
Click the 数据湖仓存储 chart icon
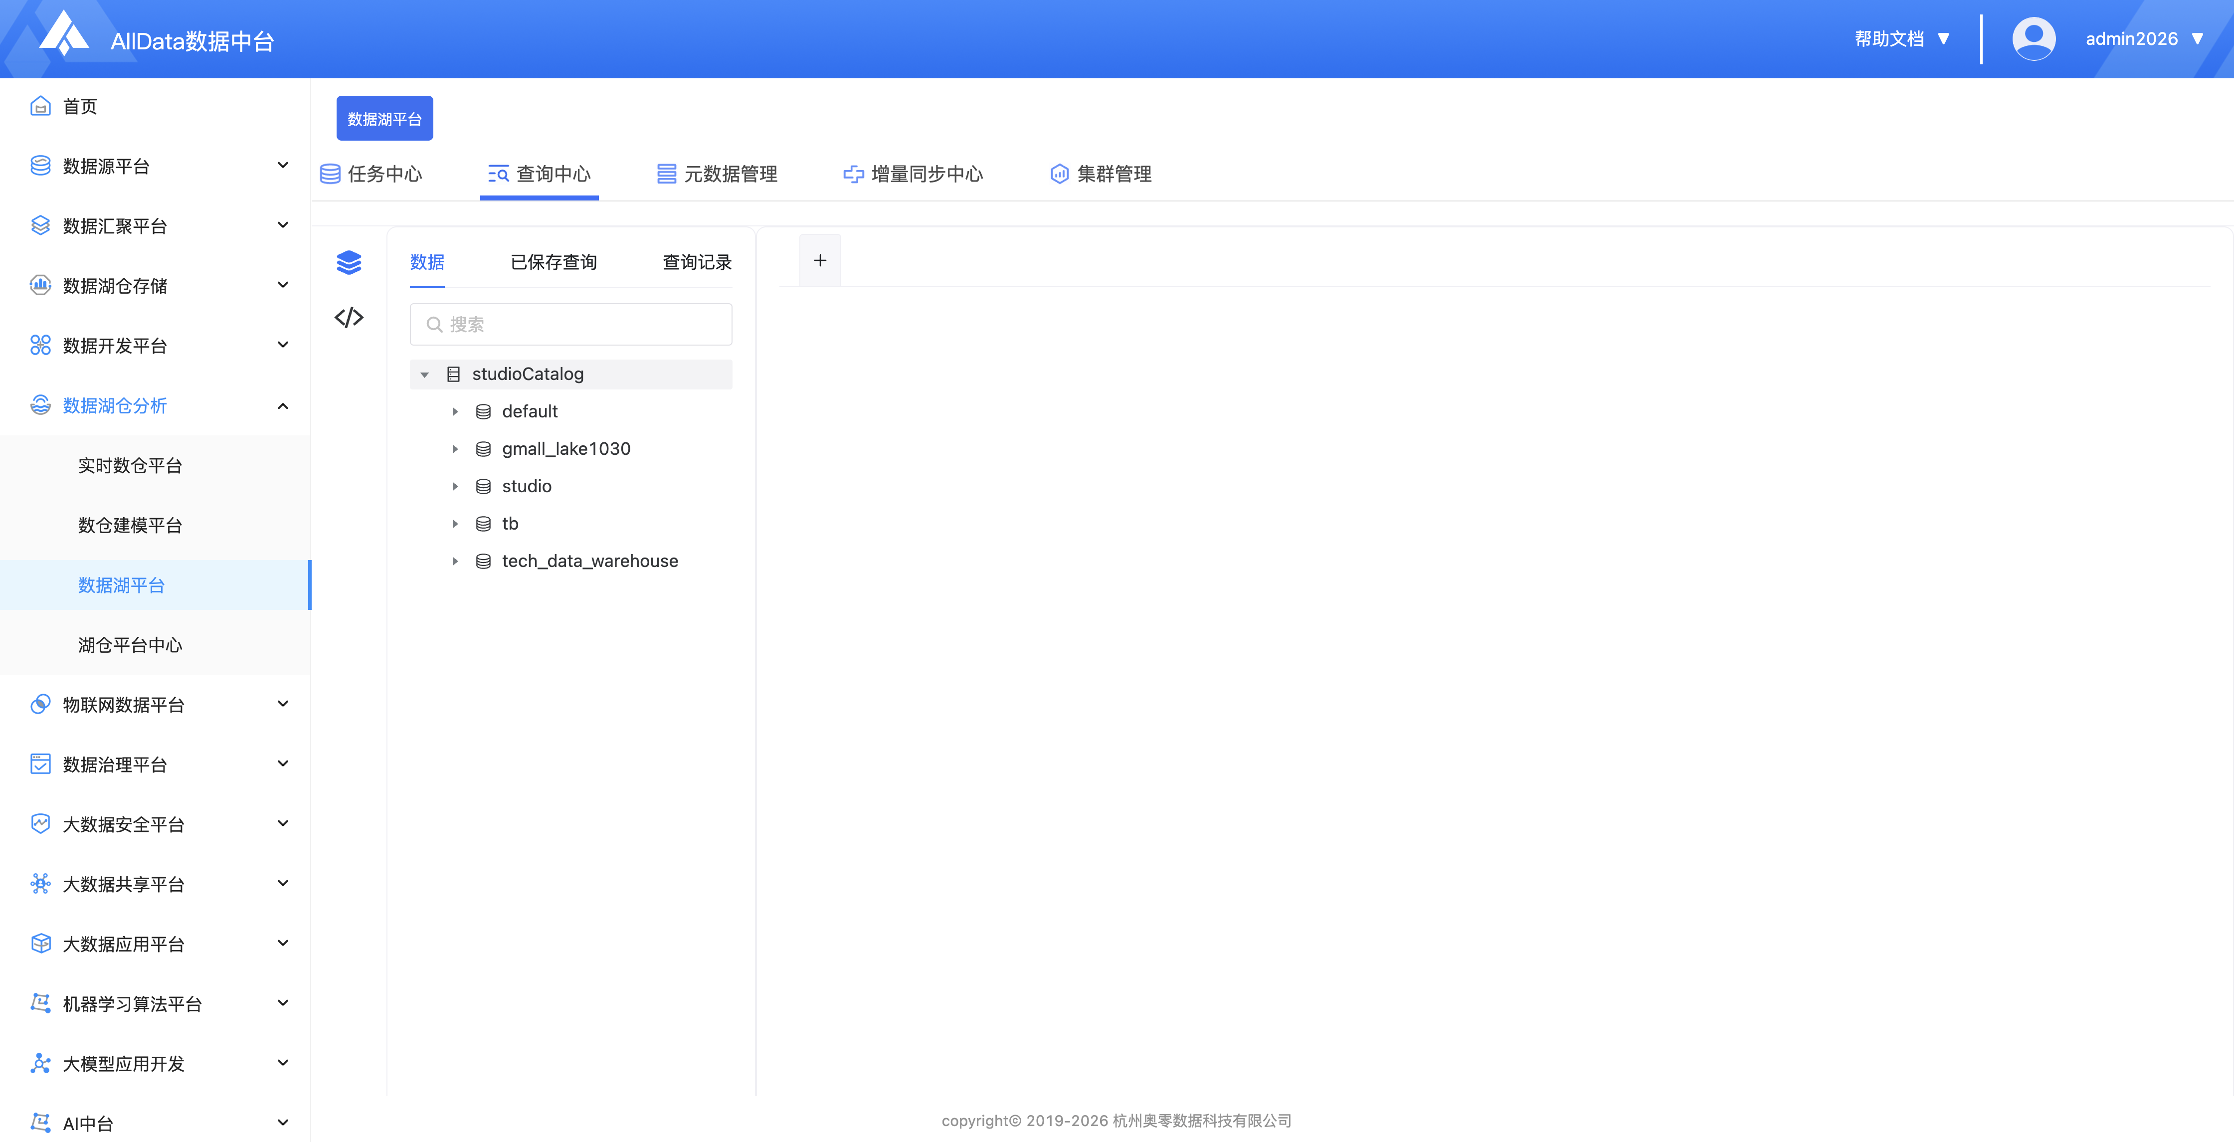40,285
